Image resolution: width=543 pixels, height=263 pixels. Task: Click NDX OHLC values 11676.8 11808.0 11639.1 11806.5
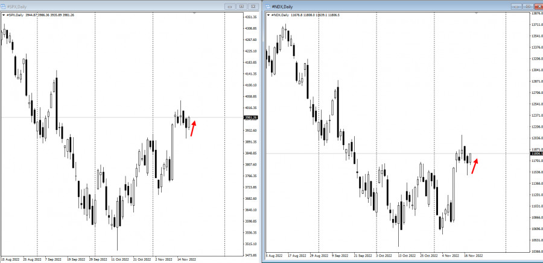pyautogui.click(x=316, y=15)
